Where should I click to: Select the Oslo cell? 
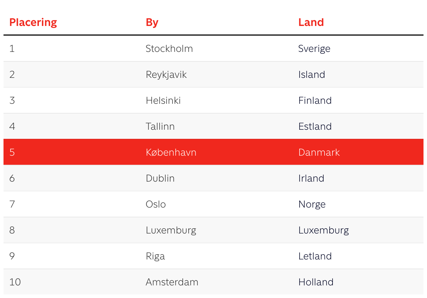click(x=156, y=204)
